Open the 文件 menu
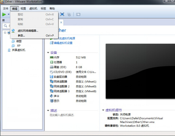Screen dimensions: 175x136 coord(5,8)
